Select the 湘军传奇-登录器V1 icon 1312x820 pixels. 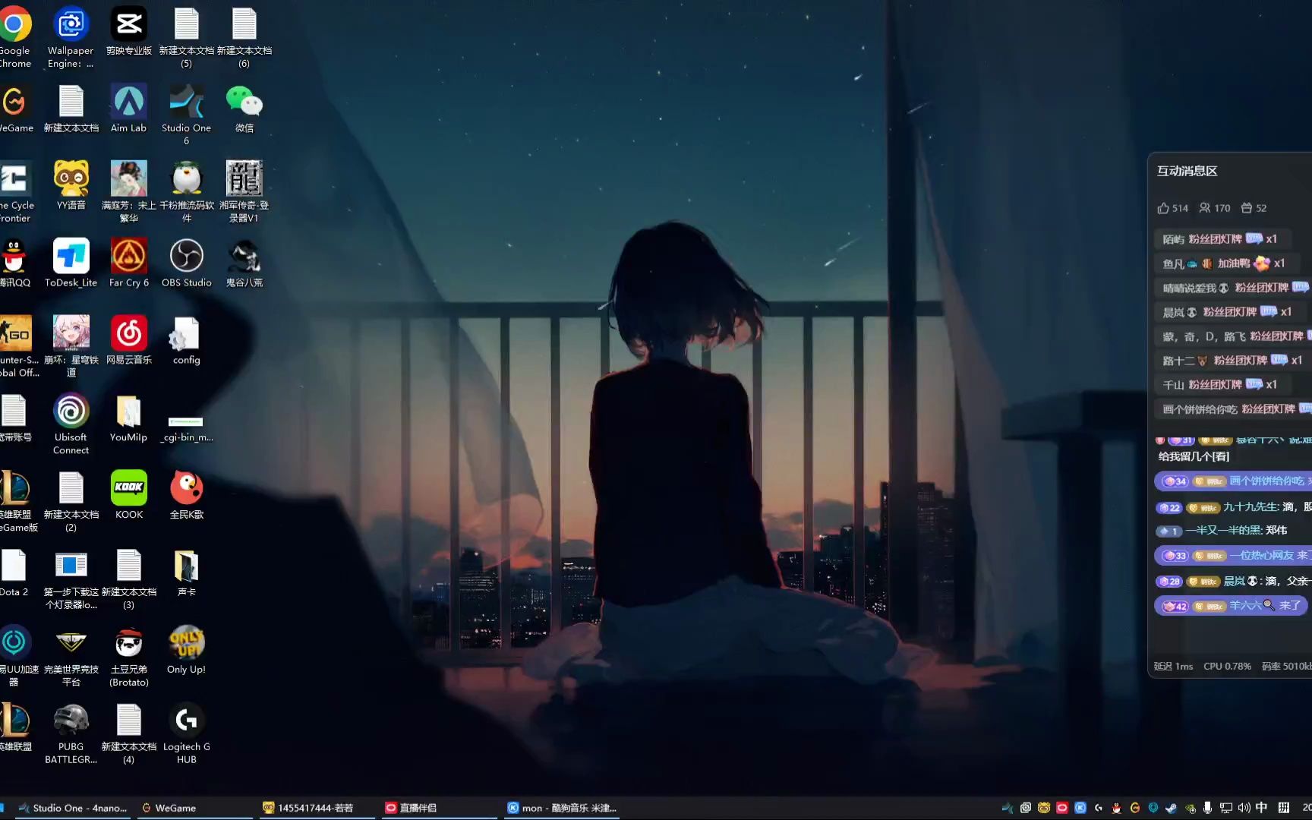coord(244,192)
